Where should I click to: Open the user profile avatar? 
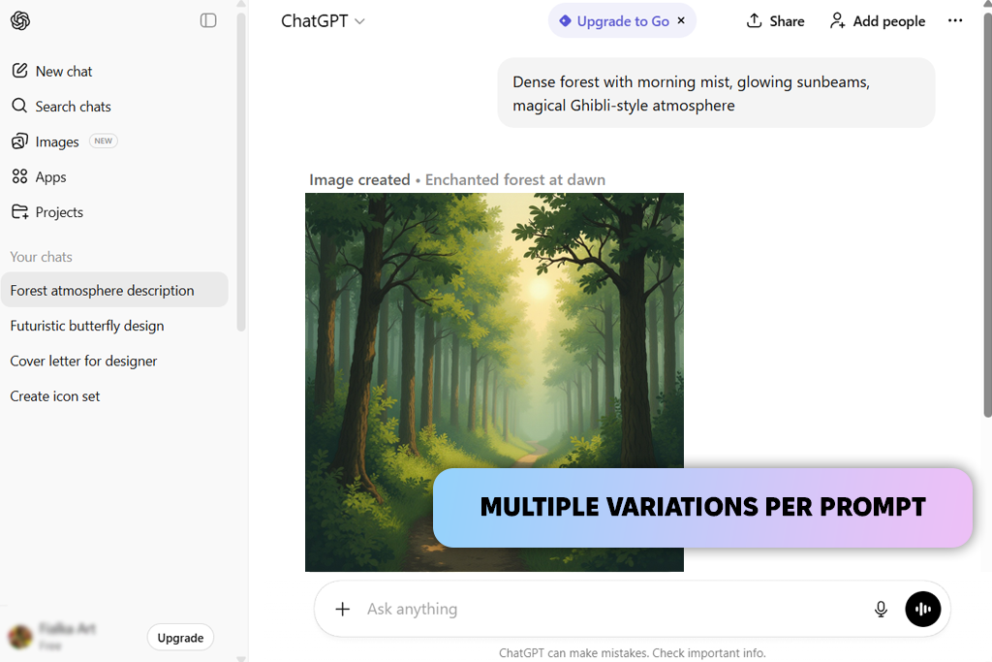coord(20,636)
